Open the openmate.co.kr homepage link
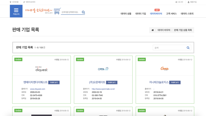The width and height of the screenshot is (206, 116). pos(103,89)
